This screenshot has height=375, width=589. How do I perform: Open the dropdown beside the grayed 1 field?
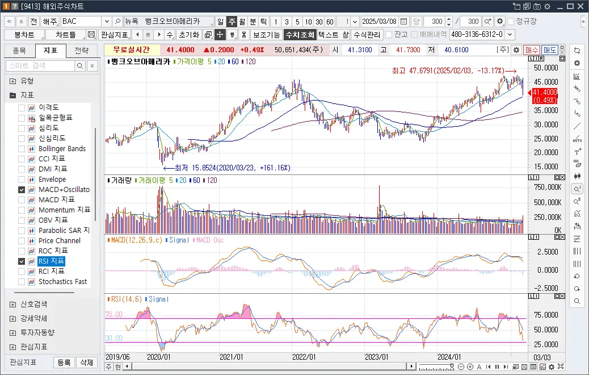(355, 22)
